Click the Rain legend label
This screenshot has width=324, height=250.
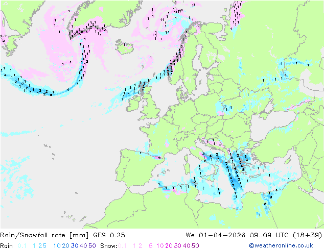[7, 246]
